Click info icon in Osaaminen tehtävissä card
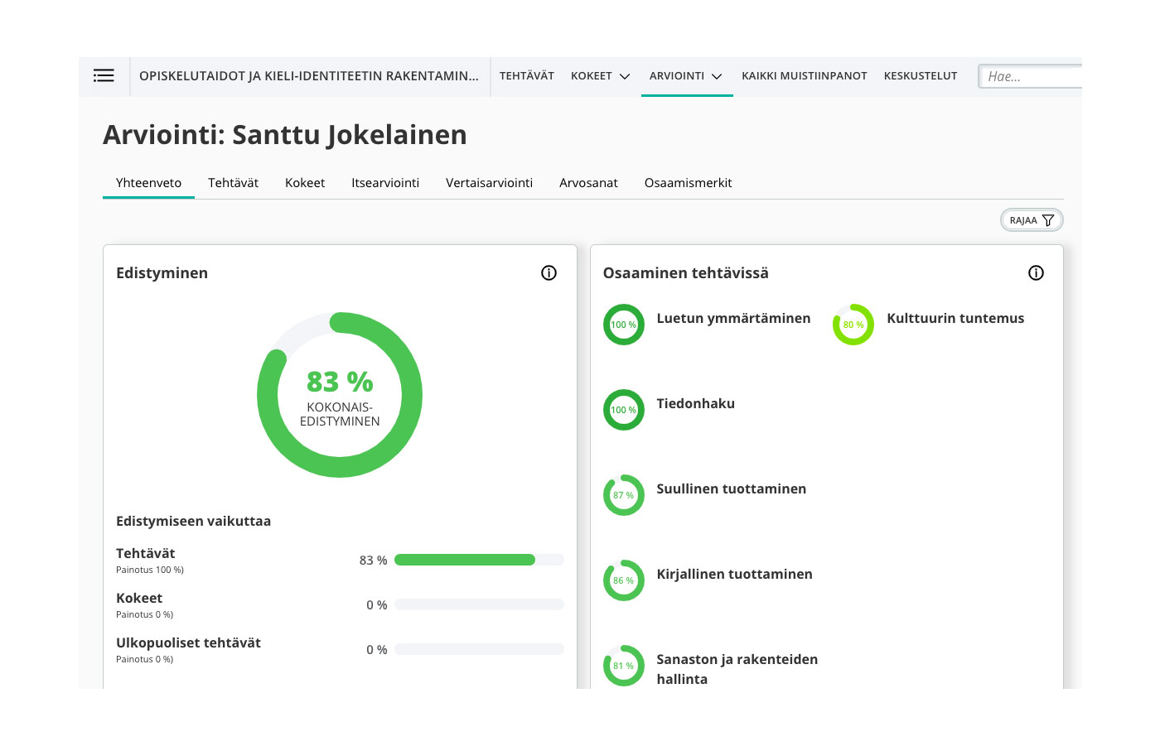1160x746 pixels. click(1036, 273)
